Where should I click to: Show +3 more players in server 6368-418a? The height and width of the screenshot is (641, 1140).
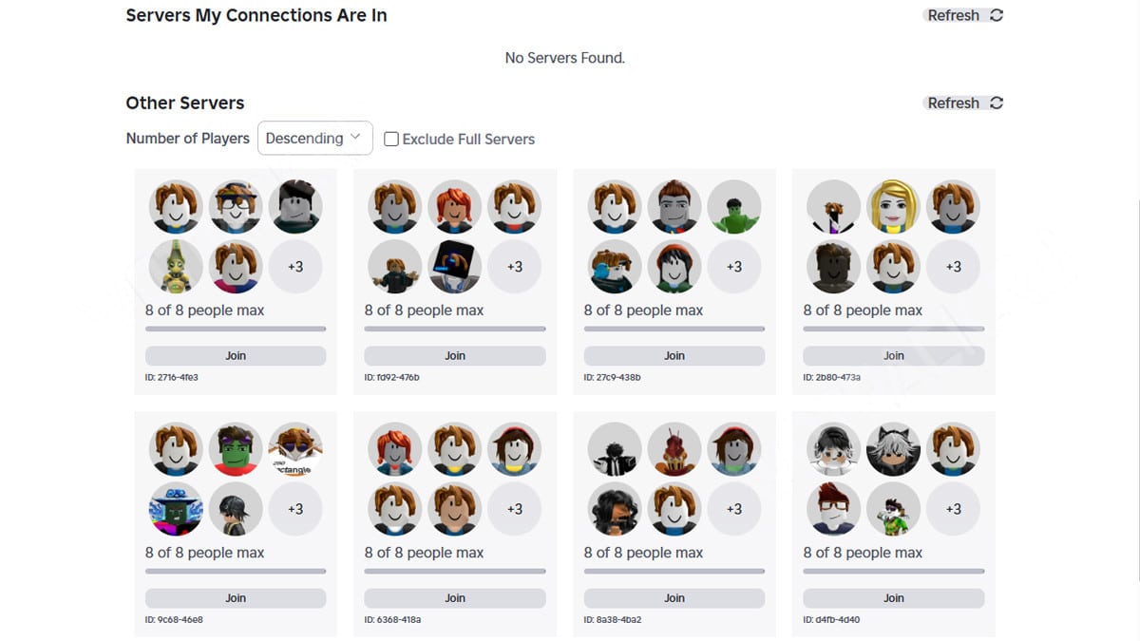click(514, 509)
